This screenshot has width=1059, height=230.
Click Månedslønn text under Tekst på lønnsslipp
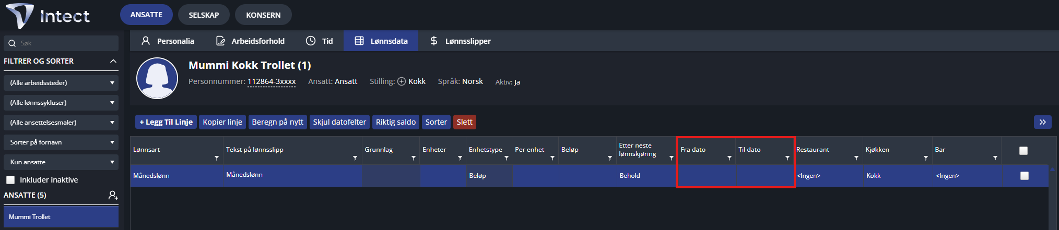click(244, 175)
